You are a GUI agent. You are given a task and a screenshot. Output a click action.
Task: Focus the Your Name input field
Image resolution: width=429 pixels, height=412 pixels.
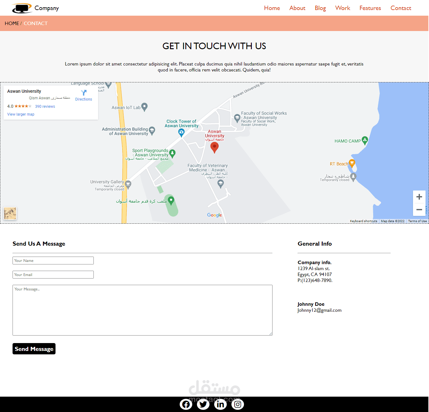point(53,261)
